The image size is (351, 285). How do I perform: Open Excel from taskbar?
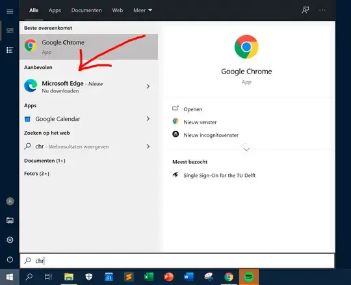[x=149, y=277]
